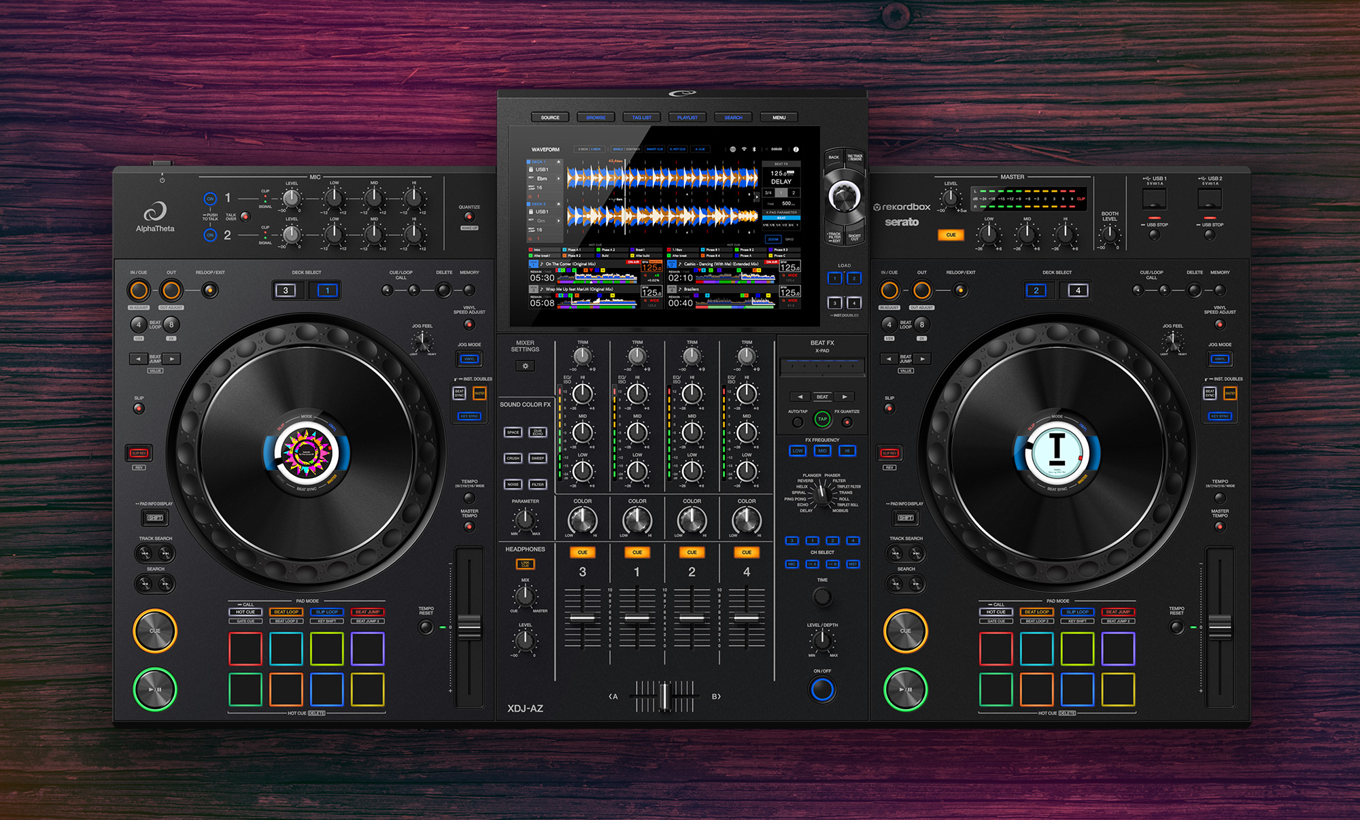
Task: Open the PLAYLIST tab on the touchscreen
Action: (687, 117)
